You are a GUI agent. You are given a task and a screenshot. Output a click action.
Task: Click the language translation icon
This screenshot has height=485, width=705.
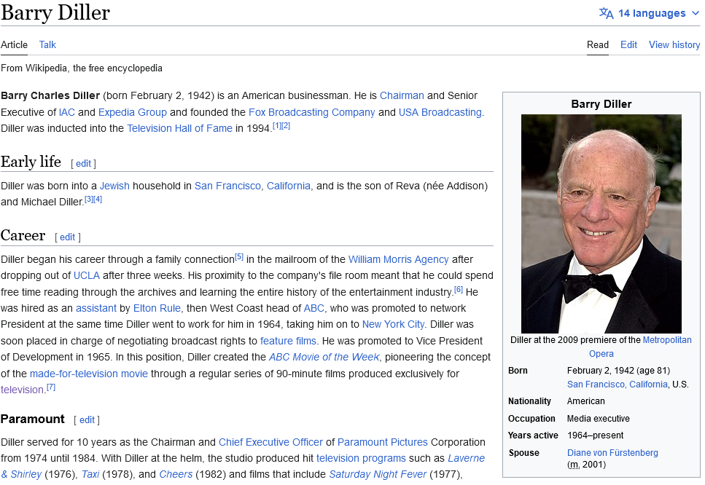point(606,13)
